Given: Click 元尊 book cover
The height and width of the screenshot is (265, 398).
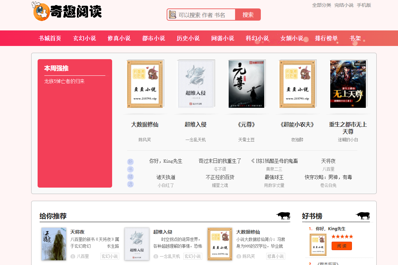Looking at the screenshot, I should click(x=247, y=84).
